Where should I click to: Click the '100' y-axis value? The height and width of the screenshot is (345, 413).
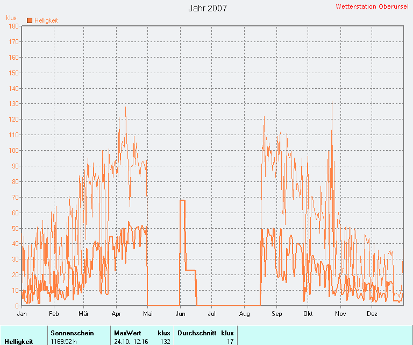coord(13,151)
